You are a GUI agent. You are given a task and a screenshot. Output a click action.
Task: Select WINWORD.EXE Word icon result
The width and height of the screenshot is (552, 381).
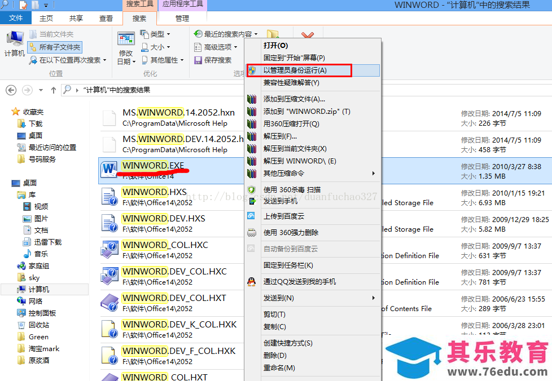click(x=109, y=170)
